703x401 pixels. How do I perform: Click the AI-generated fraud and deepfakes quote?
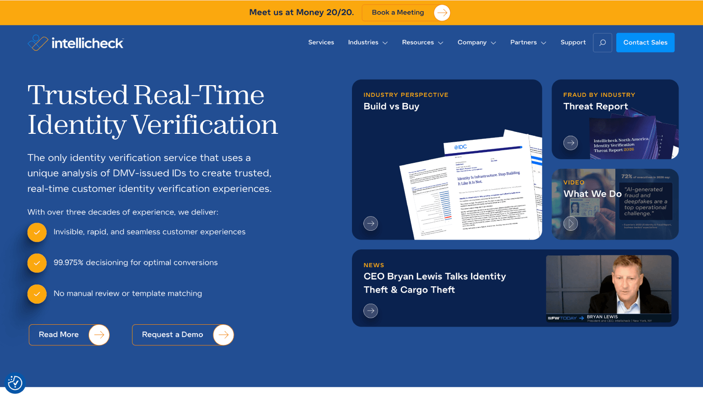coord(646,201)
